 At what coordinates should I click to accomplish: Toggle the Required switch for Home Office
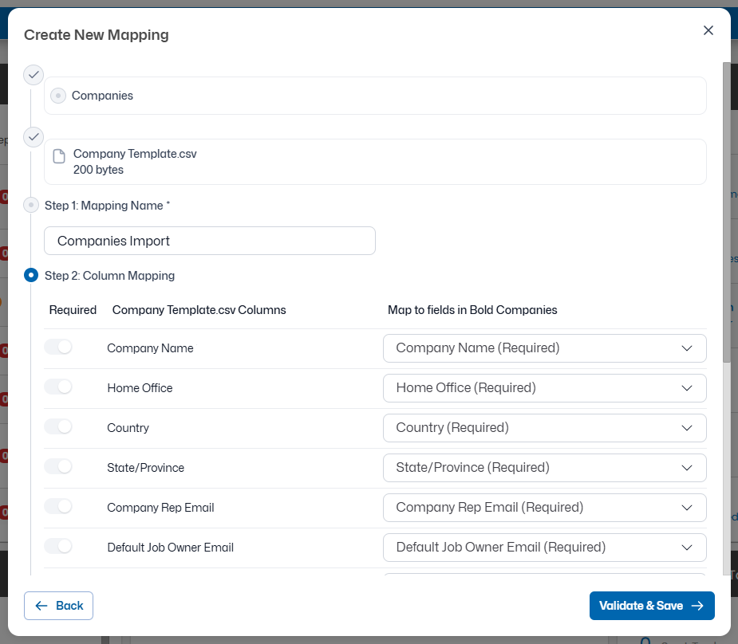[58, 387]
